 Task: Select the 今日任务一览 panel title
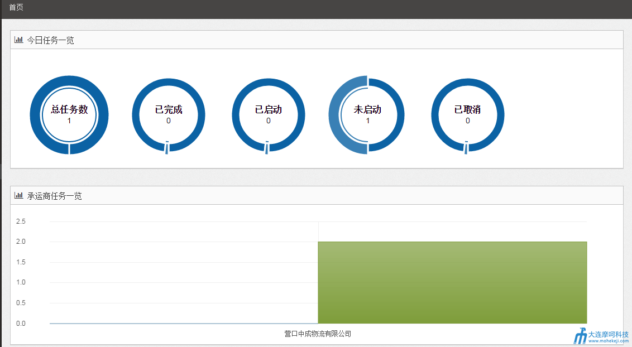[50, 40]
